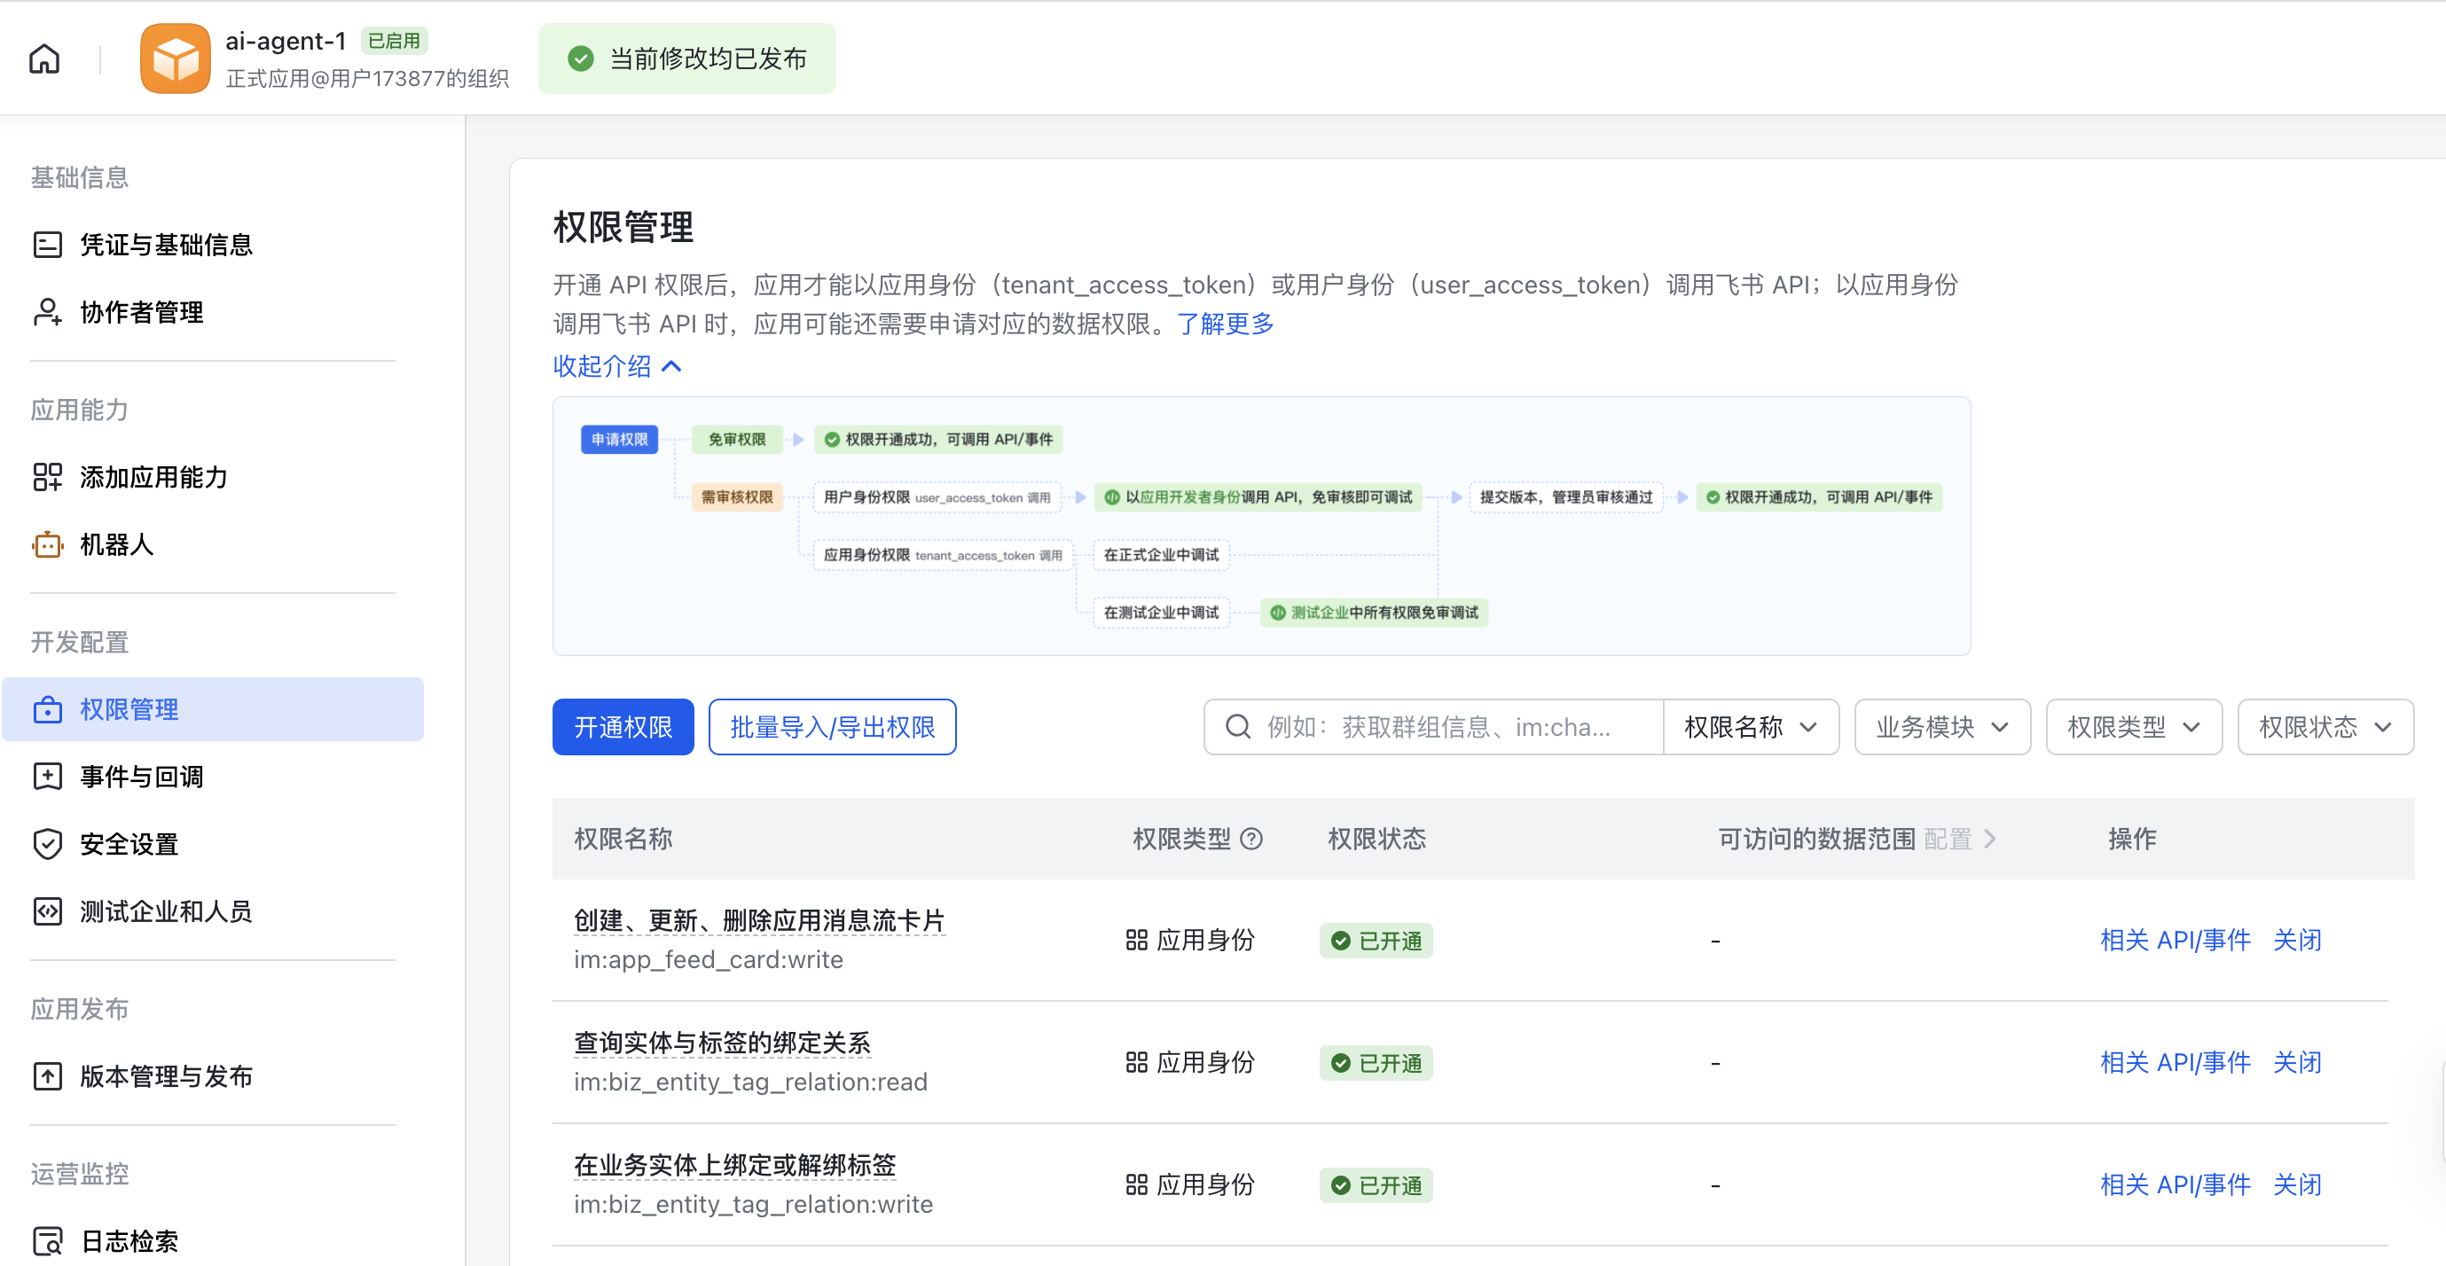The image size is (2446, 1266).
Task: Click the log search icon
Action: [48, 1241]
